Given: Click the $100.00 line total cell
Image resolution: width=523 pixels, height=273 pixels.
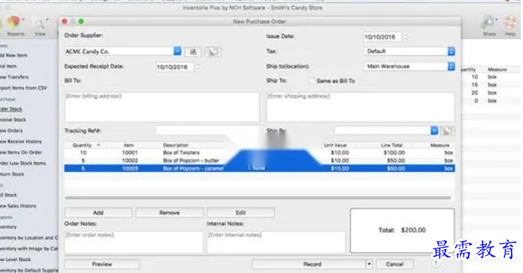Looking at the screenshot, I should point(394,152).
